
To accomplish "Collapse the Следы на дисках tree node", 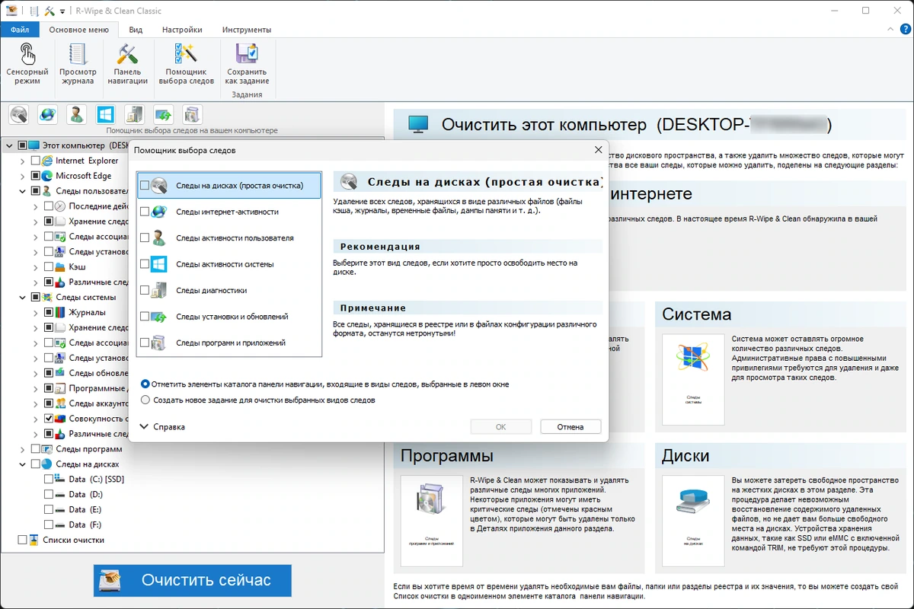I will tap(23, 464).
